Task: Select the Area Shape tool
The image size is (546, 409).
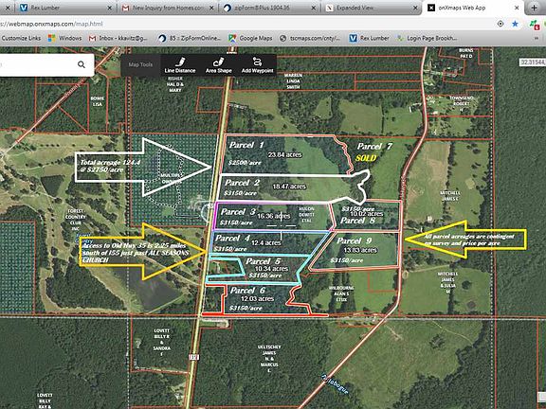Action: (218, 65)
